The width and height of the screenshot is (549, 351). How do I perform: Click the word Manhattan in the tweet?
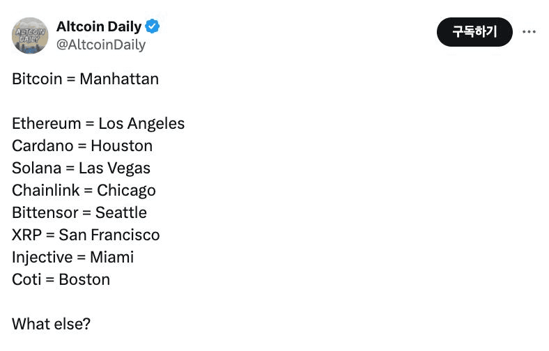(x=119, y=79)
